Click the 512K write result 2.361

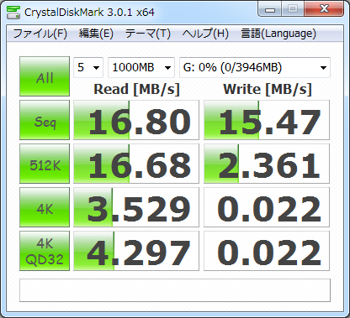click(x=267, y=164)
